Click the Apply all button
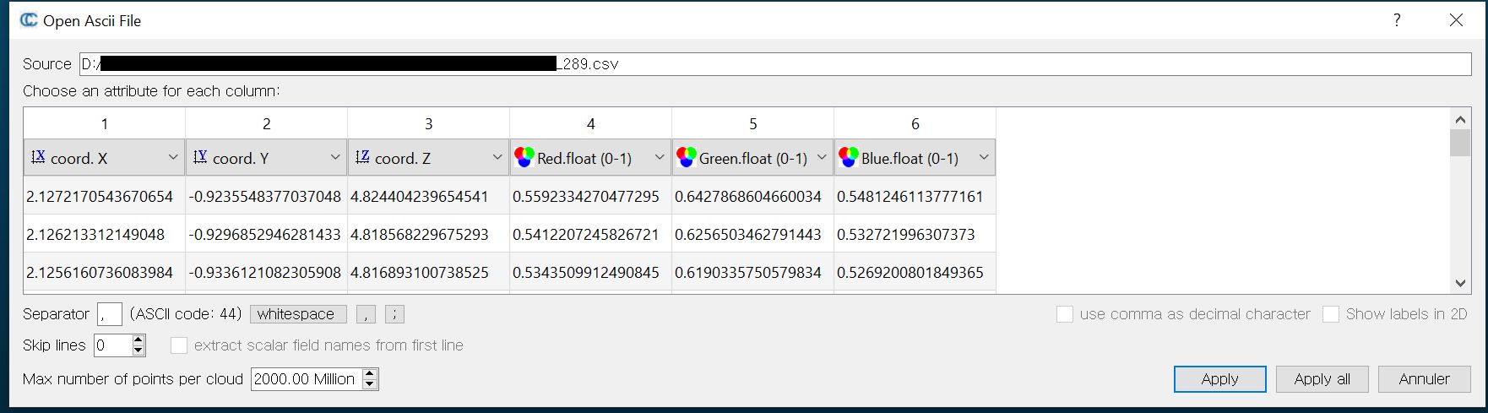Image resolution: width=1488 pixels, height=413 pixels. (x=1322, y=379)
